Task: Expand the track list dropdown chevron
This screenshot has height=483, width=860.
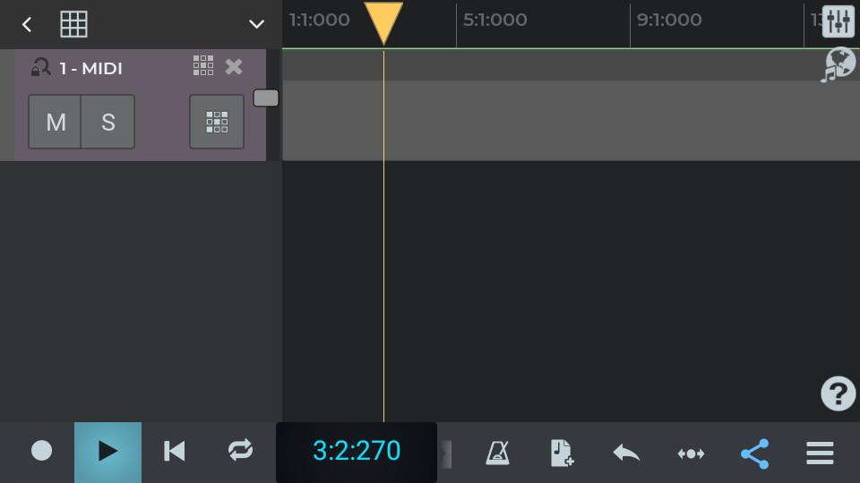Action: click(256, 24)
